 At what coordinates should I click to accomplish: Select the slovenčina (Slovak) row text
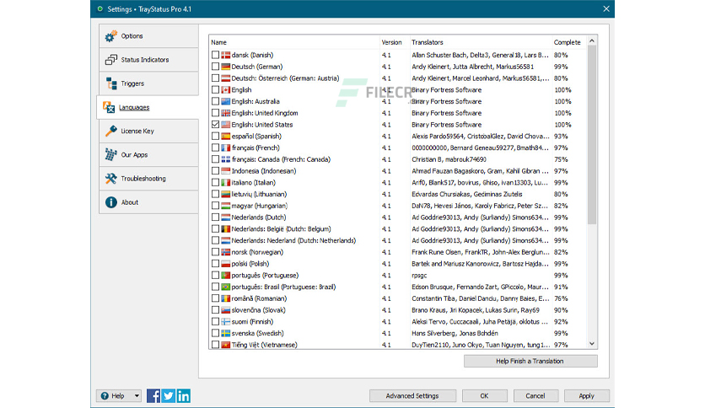tap(259, 310)
